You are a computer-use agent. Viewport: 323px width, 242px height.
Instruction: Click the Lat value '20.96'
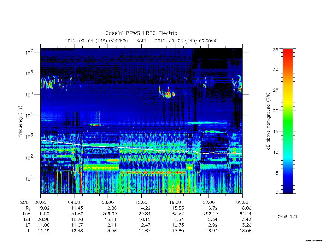(x=44, y=219)
